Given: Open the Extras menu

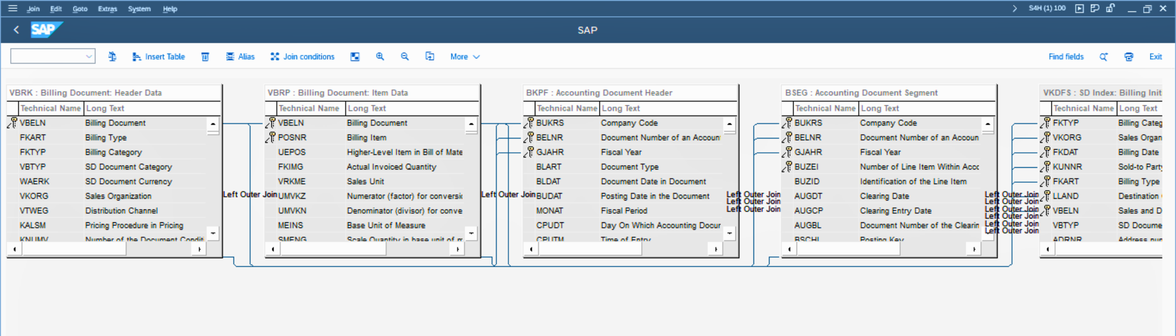Looking at the screenshot, I should (x=107, y=9).
